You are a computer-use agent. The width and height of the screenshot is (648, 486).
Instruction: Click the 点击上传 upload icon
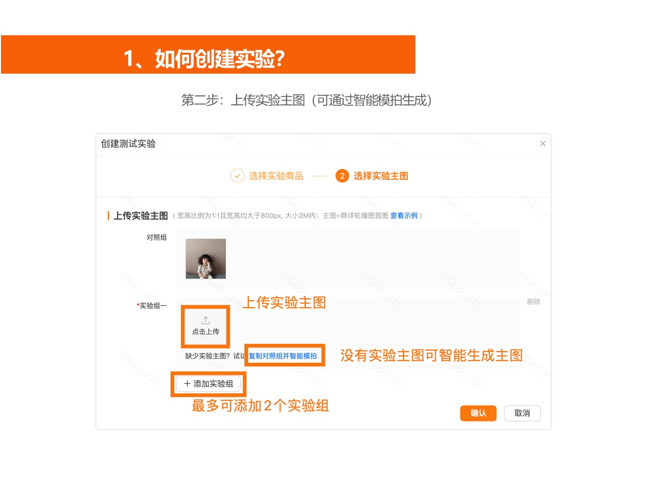coord(206,321)
